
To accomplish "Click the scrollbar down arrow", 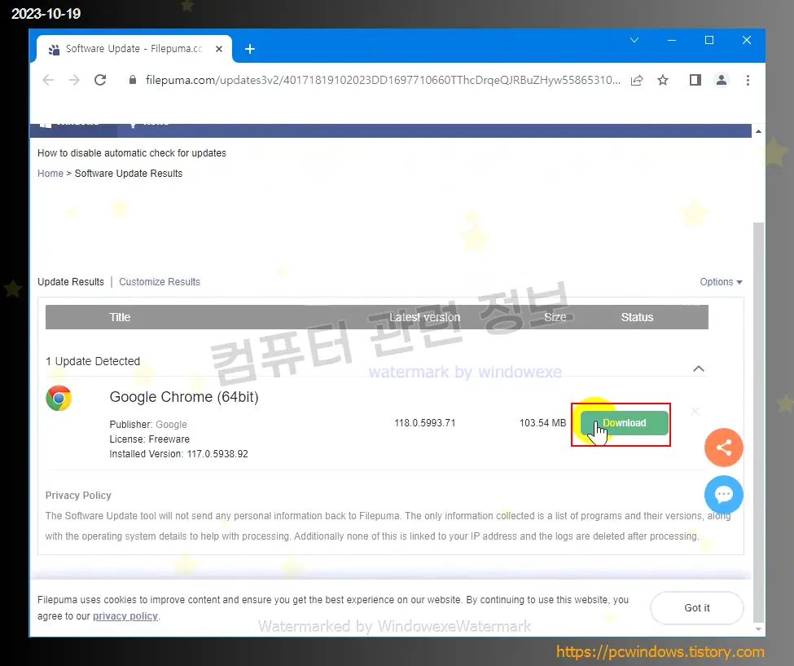I will coord(758,629).
